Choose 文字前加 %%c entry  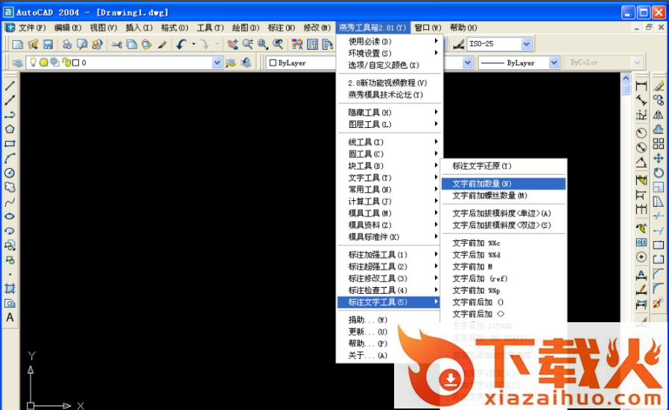tap(504, 243)
